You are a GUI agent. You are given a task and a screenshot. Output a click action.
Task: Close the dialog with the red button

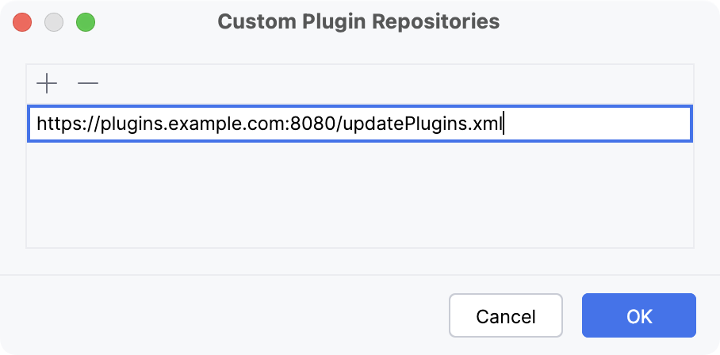pos(22,21)
